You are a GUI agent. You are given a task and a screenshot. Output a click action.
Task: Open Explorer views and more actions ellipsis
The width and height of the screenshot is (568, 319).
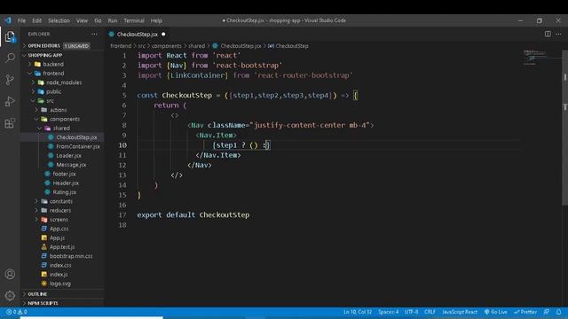tap(94, 34)
